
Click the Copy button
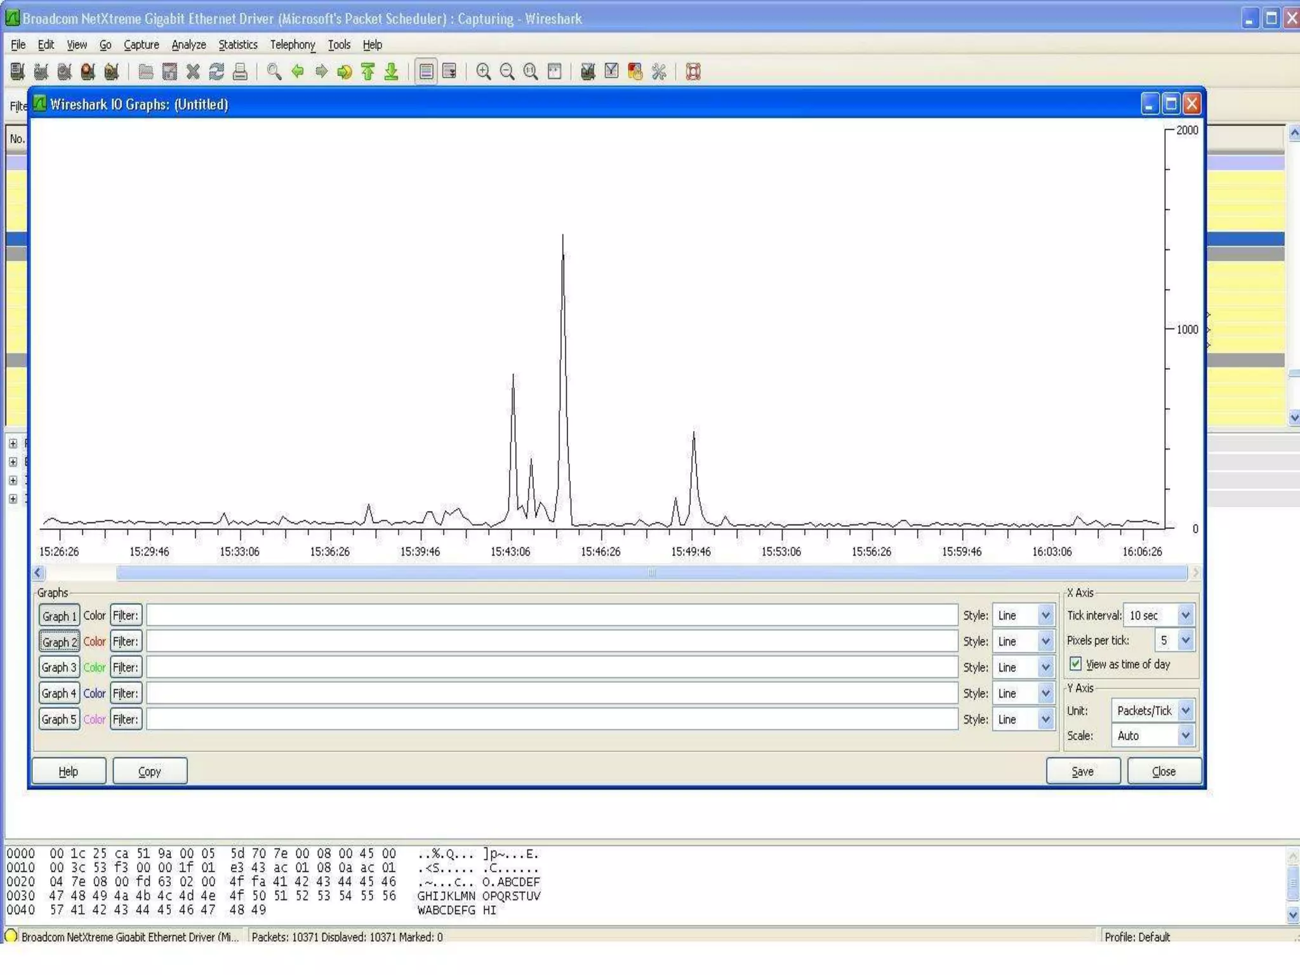tap(150, 771)
